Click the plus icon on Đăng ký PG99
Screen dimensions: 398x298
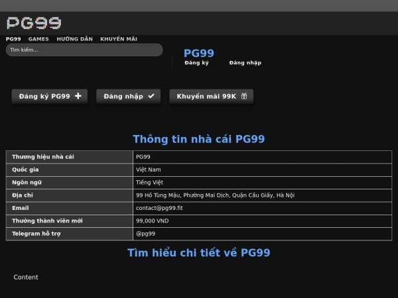[78, 96]
